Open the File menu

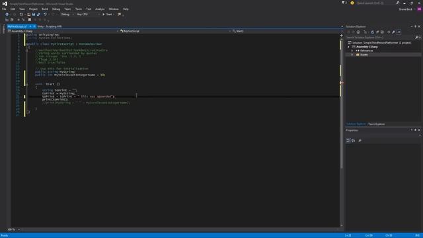pos(4,9)
